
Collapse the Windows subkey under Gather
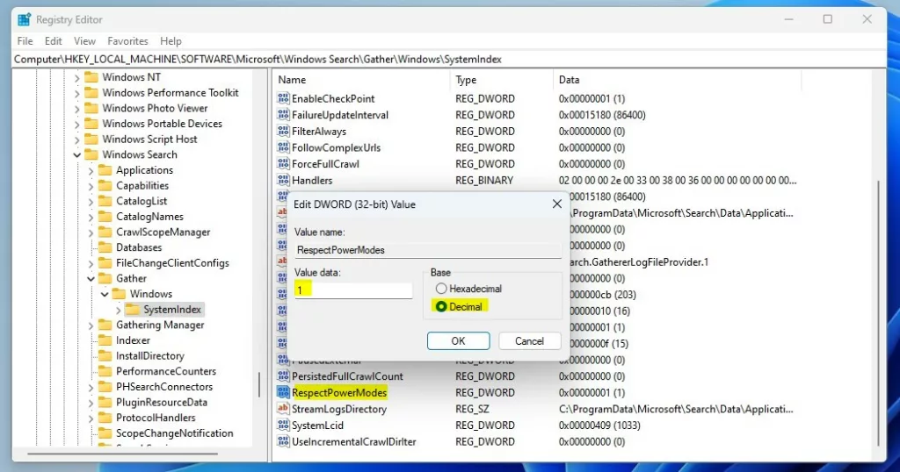coord(105,295)
